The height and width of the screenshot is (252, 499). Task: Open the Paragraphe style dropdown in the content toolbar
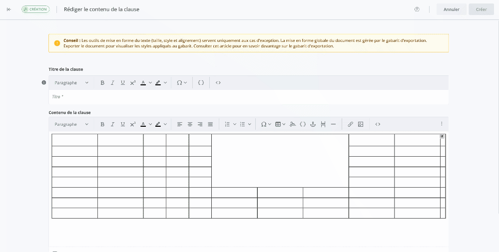[x=71, y=124]
